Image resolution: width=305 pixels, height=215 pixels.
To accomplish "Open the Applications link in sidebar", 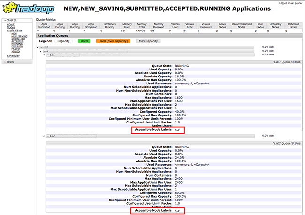I will [14, 30].
